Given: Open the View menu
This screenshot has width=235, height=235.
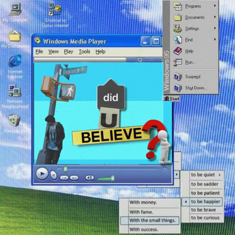Looking at the screenshot, I should click(54, 52).
